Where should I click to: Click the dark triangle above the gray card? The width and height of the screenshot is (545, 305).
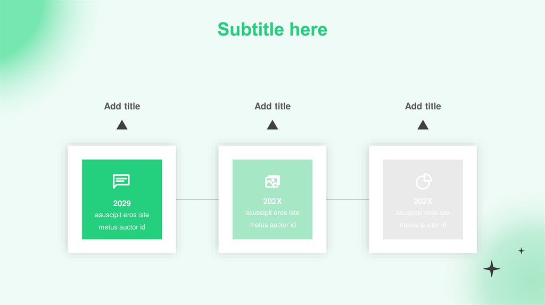[x=423, y=125]
